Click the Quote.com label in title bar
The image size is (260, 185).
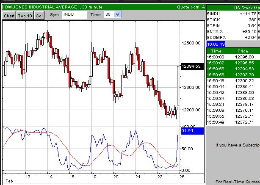(189, 7)
